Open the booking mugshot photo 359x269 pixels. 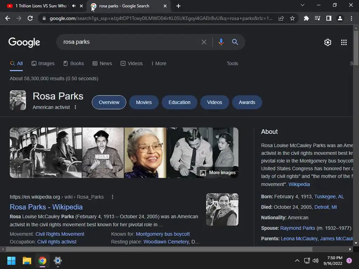[103, 153]
